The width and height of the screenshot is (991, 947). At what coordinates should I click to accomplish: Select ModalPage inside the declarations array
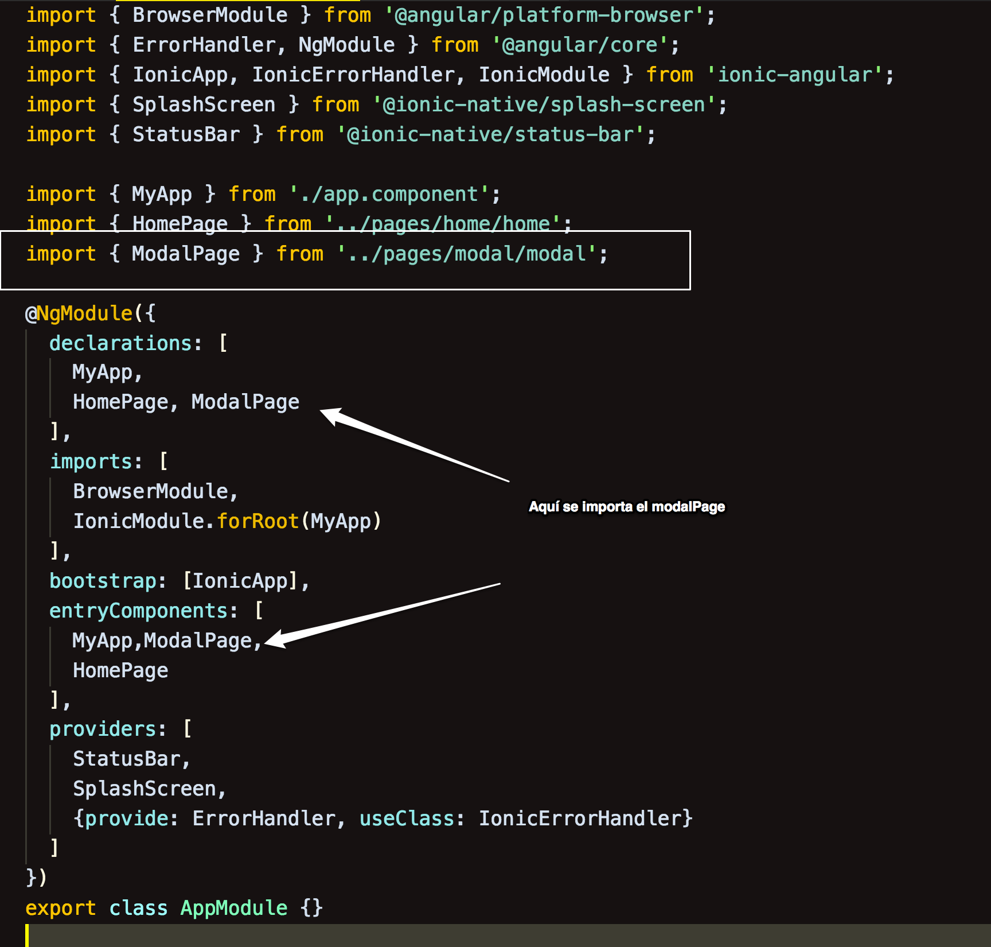pyautogui.click(x=244, y=402)
